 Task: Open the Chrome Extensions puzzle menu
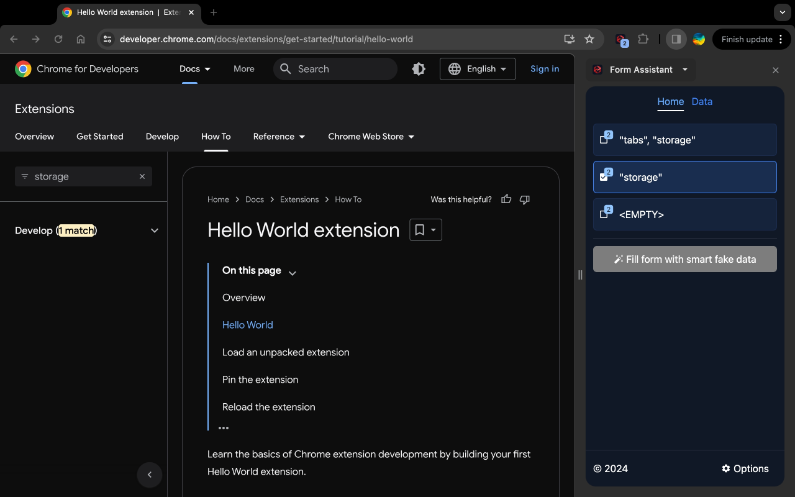click(x=643, y=39)
